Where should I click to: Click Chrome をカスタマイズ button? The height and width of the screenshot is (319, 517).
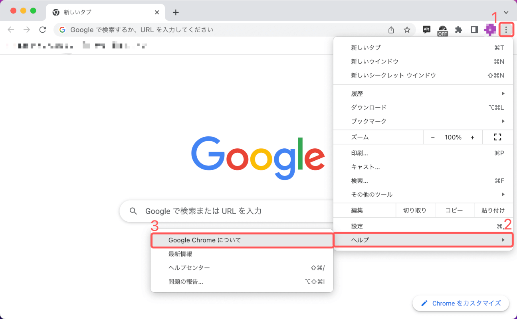[x=461, y=303]
